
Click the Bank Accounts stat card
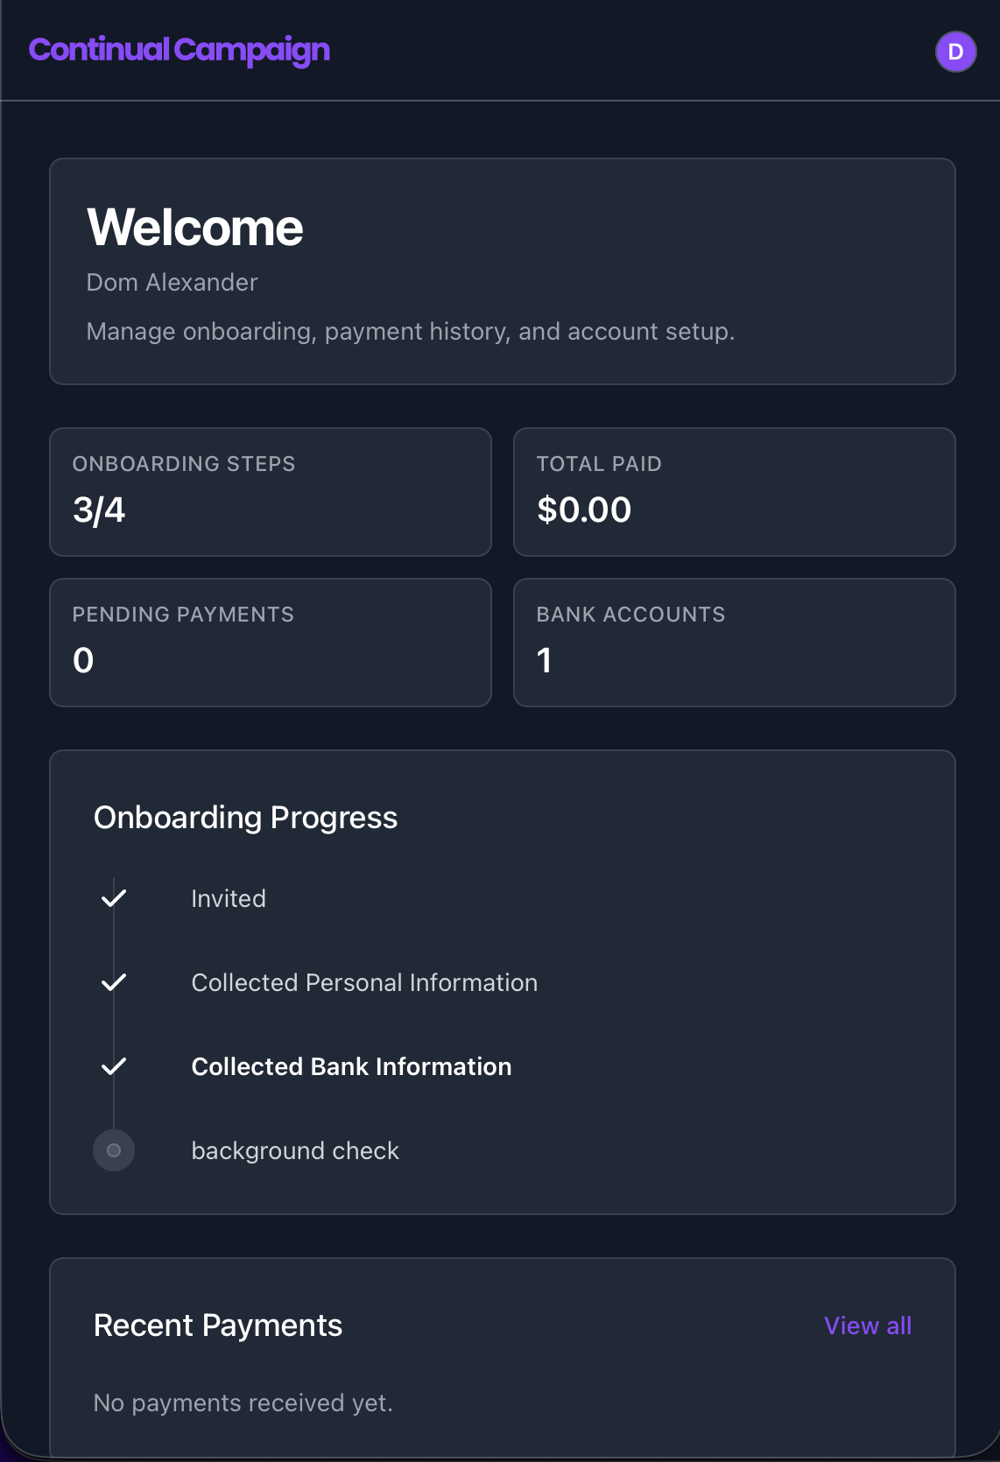[735, 642]
